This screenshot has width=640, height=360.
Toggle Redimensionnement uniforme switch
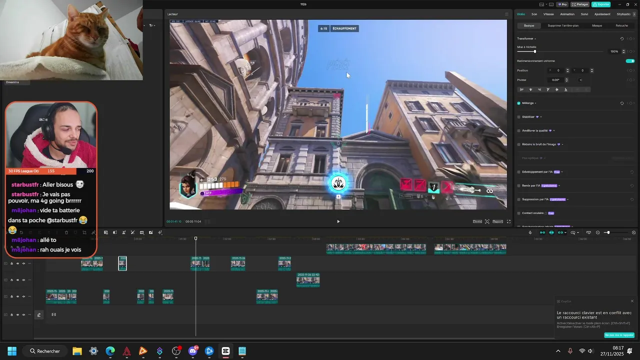point(630,61)
